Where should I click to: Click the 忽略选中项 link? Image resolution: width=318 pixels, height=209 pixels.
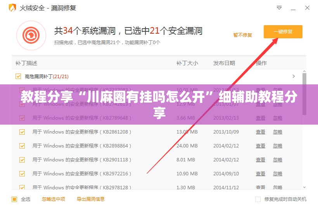point(54,199)
